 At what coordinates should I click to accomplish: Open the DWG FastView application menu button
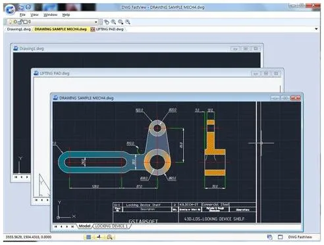pos(10,9)
